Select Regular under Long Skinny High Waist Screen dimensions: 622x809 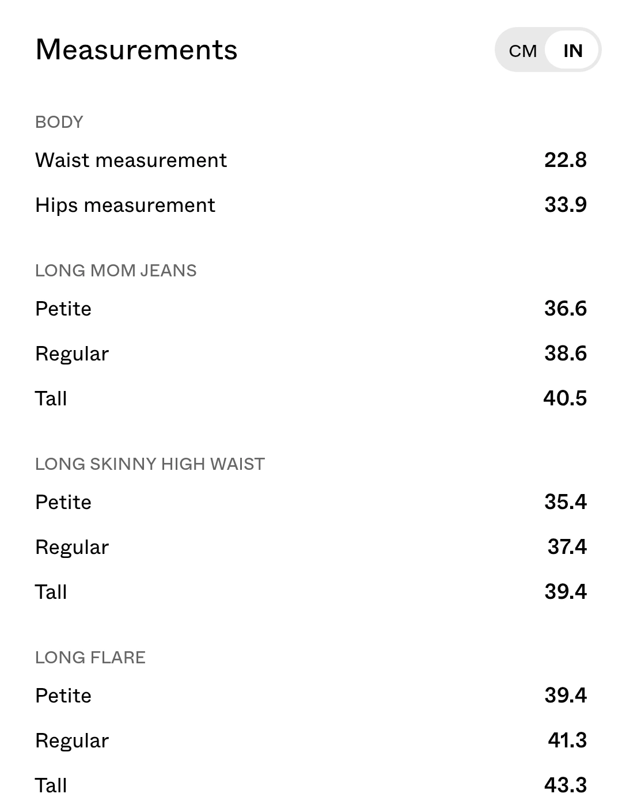coord(311,547)
